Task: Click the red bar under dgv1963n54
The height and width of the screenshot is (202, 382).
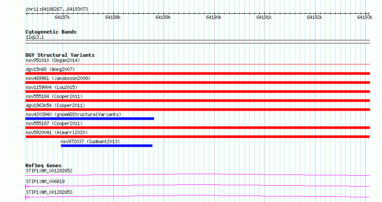Action: pos(197,110)
